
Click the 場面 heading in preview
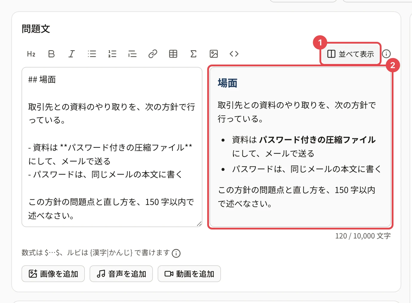point(227,83)
